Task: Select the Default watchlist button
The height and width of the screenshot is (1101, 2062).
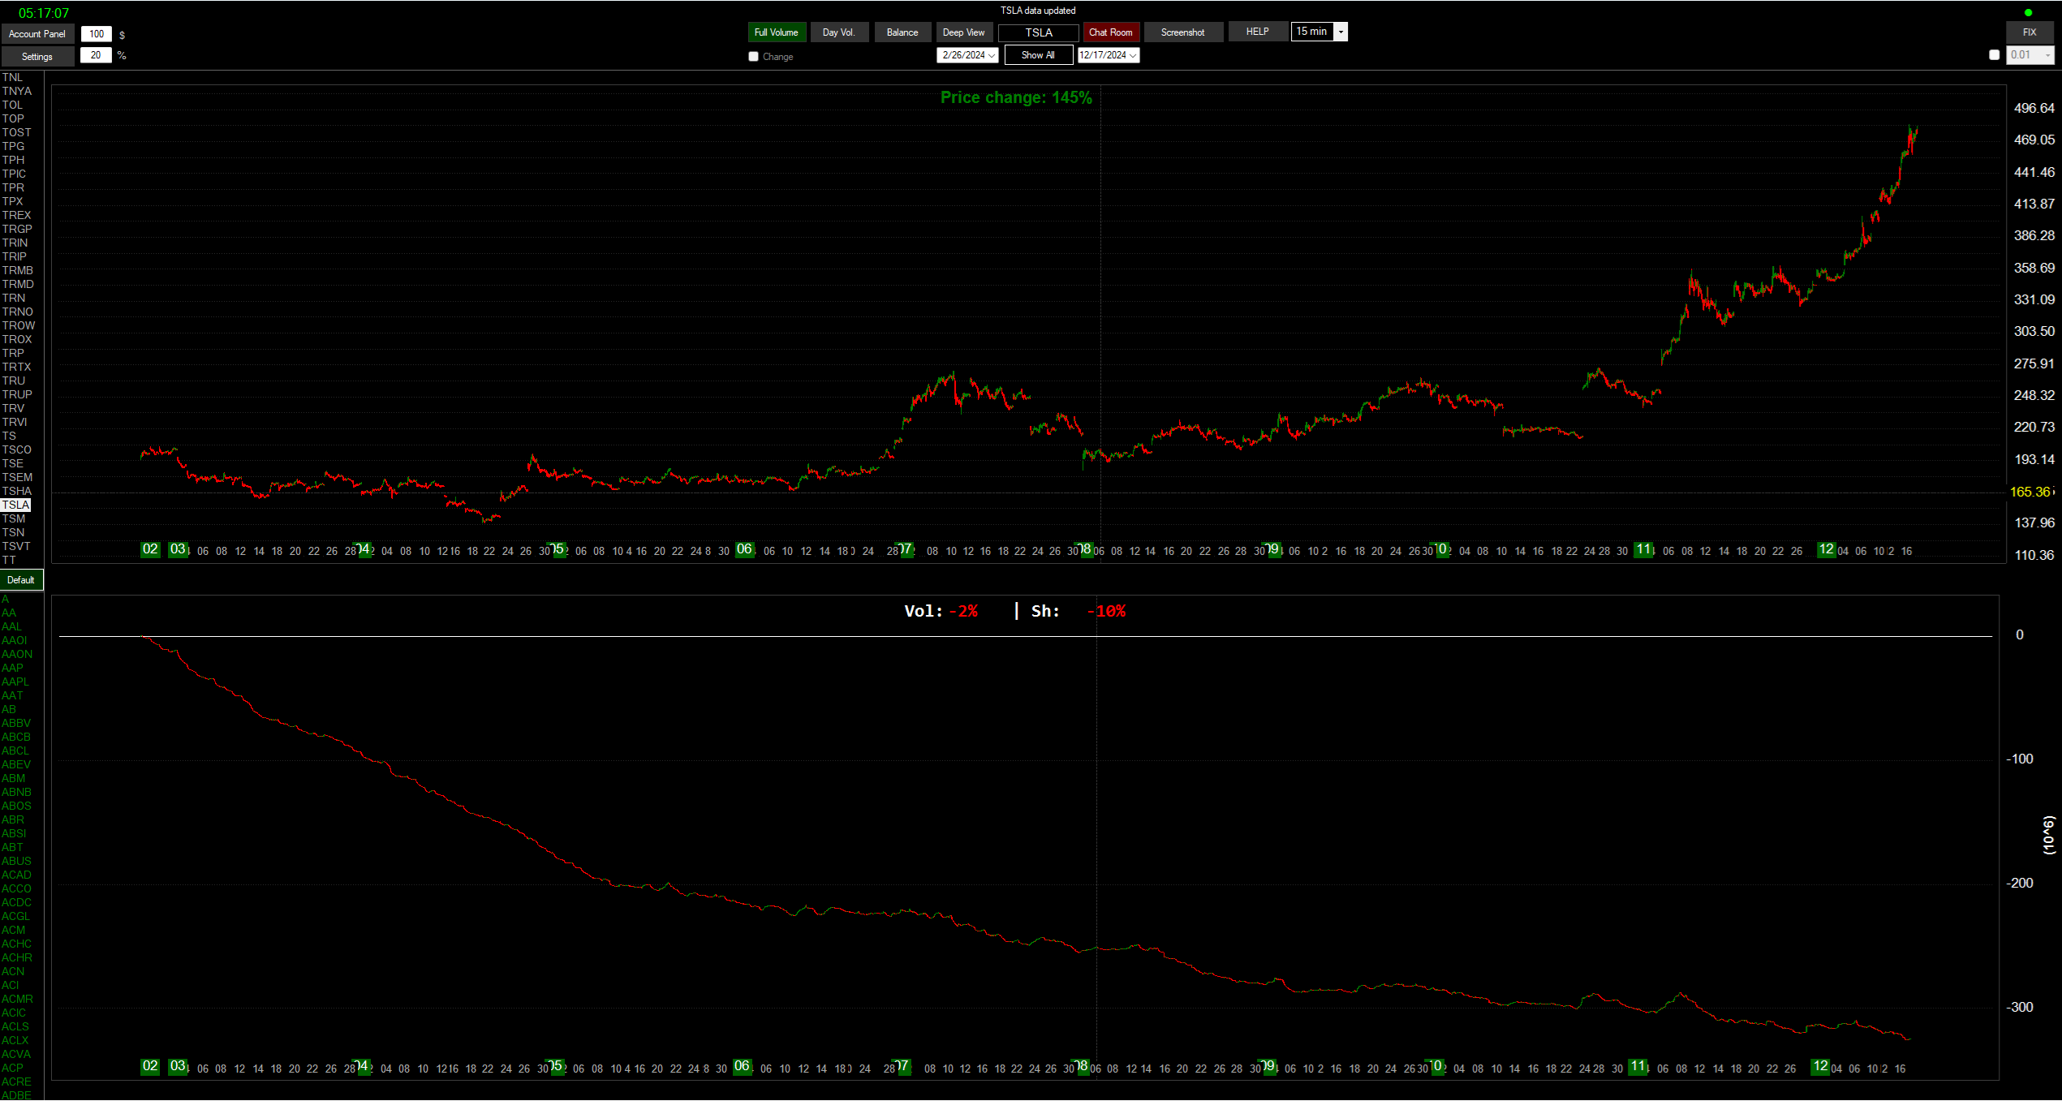Action: tap(21, 580)
